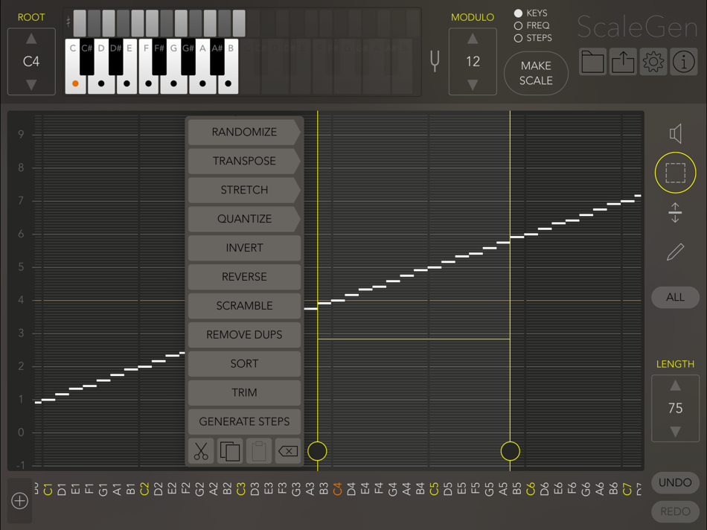Cut the selection with the scissors icon
The width and height of the screenshot is (707, 530).
(x=199, y=451)
